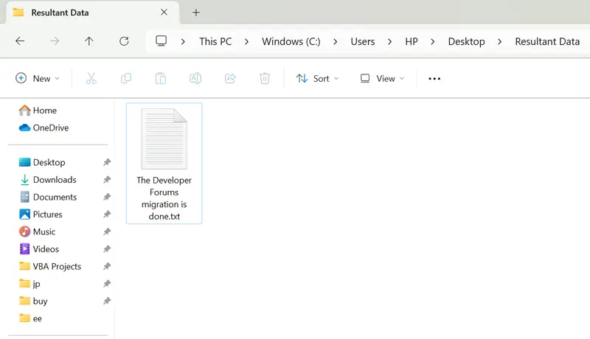Image resolution: width=590 pixels, height=339 pixels.
Task: Expand the Sort options menu
Action: [x=318, y=78]
